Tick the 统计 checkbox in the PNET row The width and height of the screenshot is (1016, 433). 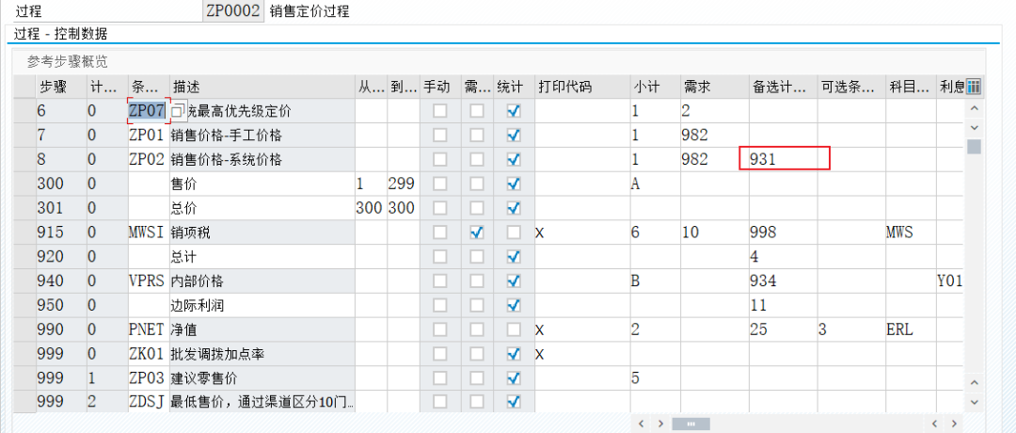tap(514, 330)
